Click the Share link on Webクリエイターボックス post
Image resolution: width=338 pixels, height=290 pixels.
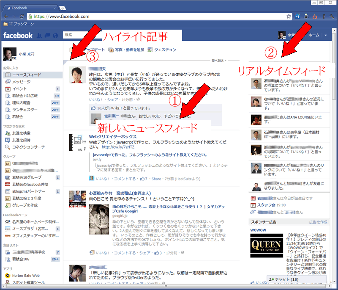(x=156, y=179)
